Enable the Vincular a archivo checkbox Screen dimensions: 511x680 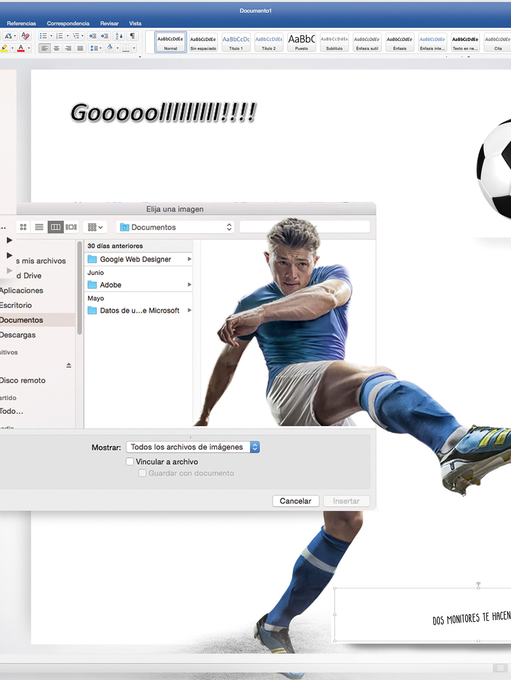[130, 462]
